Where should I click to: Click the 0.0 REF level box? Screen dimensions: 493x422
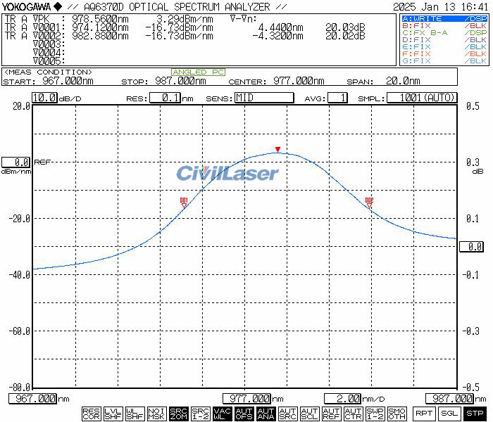click(x=15, y=162)
